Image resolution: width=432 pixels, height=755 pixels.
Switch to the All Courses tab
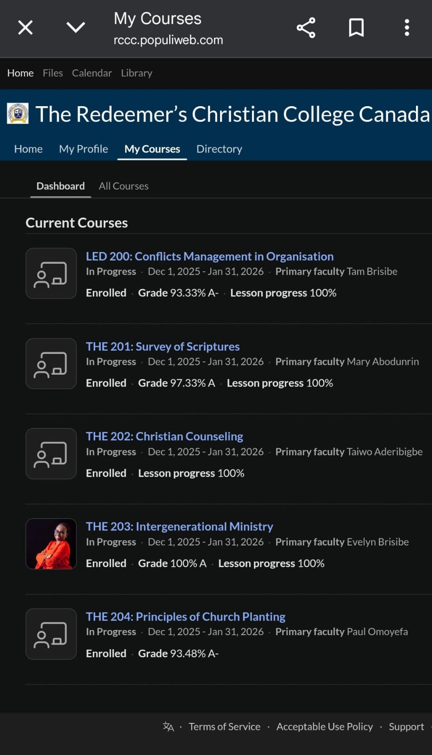[123, 186]
